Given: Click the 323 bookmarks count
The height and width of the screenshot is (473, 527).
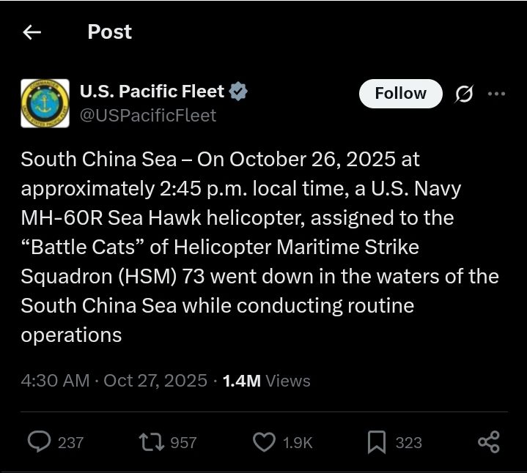Looking at the screenshot, I should [408, 442].
